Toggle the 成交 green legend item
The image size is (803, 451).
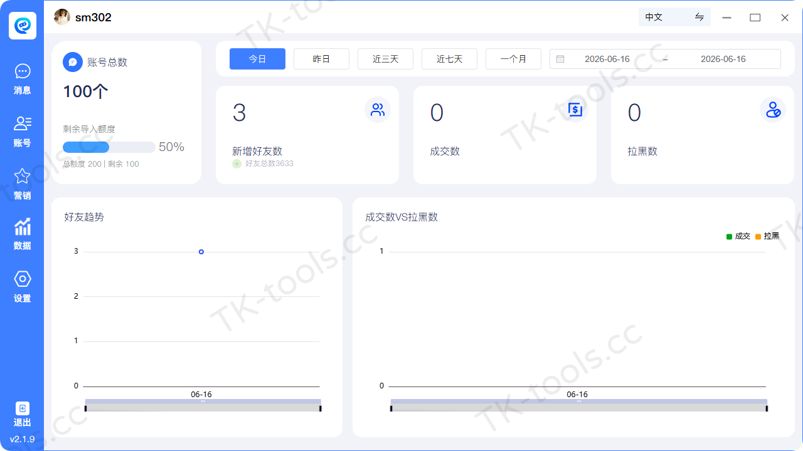point(738,236)
